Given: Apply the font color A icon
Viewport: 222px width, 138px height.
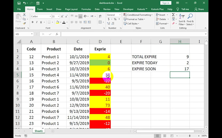Looking at the screenshot, I should click(64, 22).
